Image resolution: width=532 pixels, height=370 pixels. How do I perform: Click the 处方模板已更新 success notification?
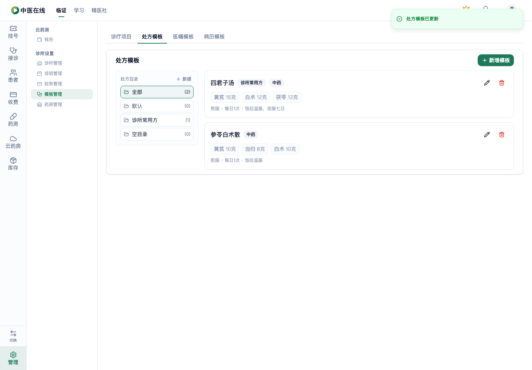[457, 19]
